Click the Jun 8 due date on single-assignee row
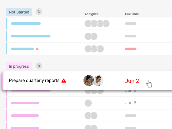 [130, 103]
